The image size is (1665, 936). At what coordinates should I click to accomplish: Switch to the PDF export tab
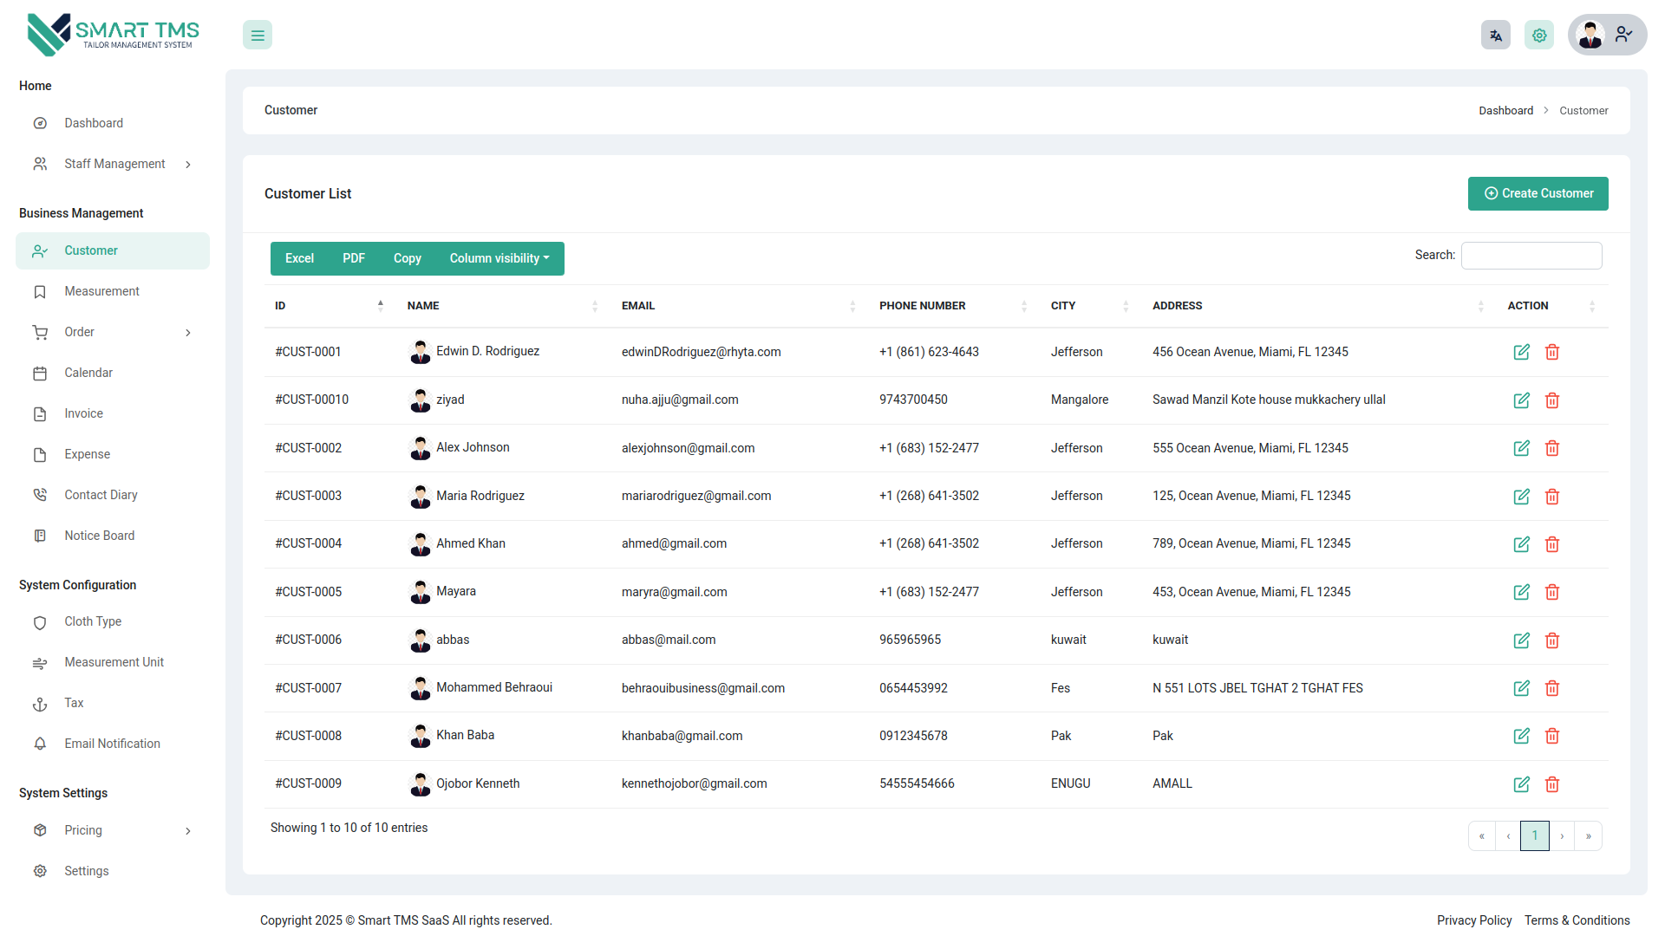(x=353, y=258)
